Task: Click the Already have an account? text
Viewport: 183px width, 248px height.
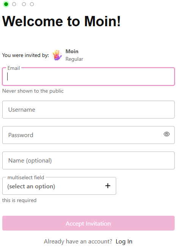Action: point(78,242)
